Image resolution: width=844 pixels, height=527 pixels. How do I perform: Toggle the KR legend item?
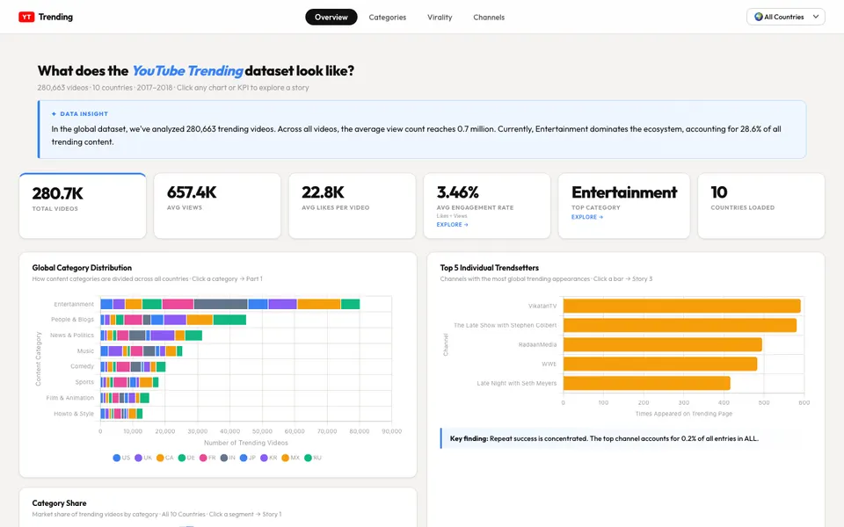tap(269, 458)
